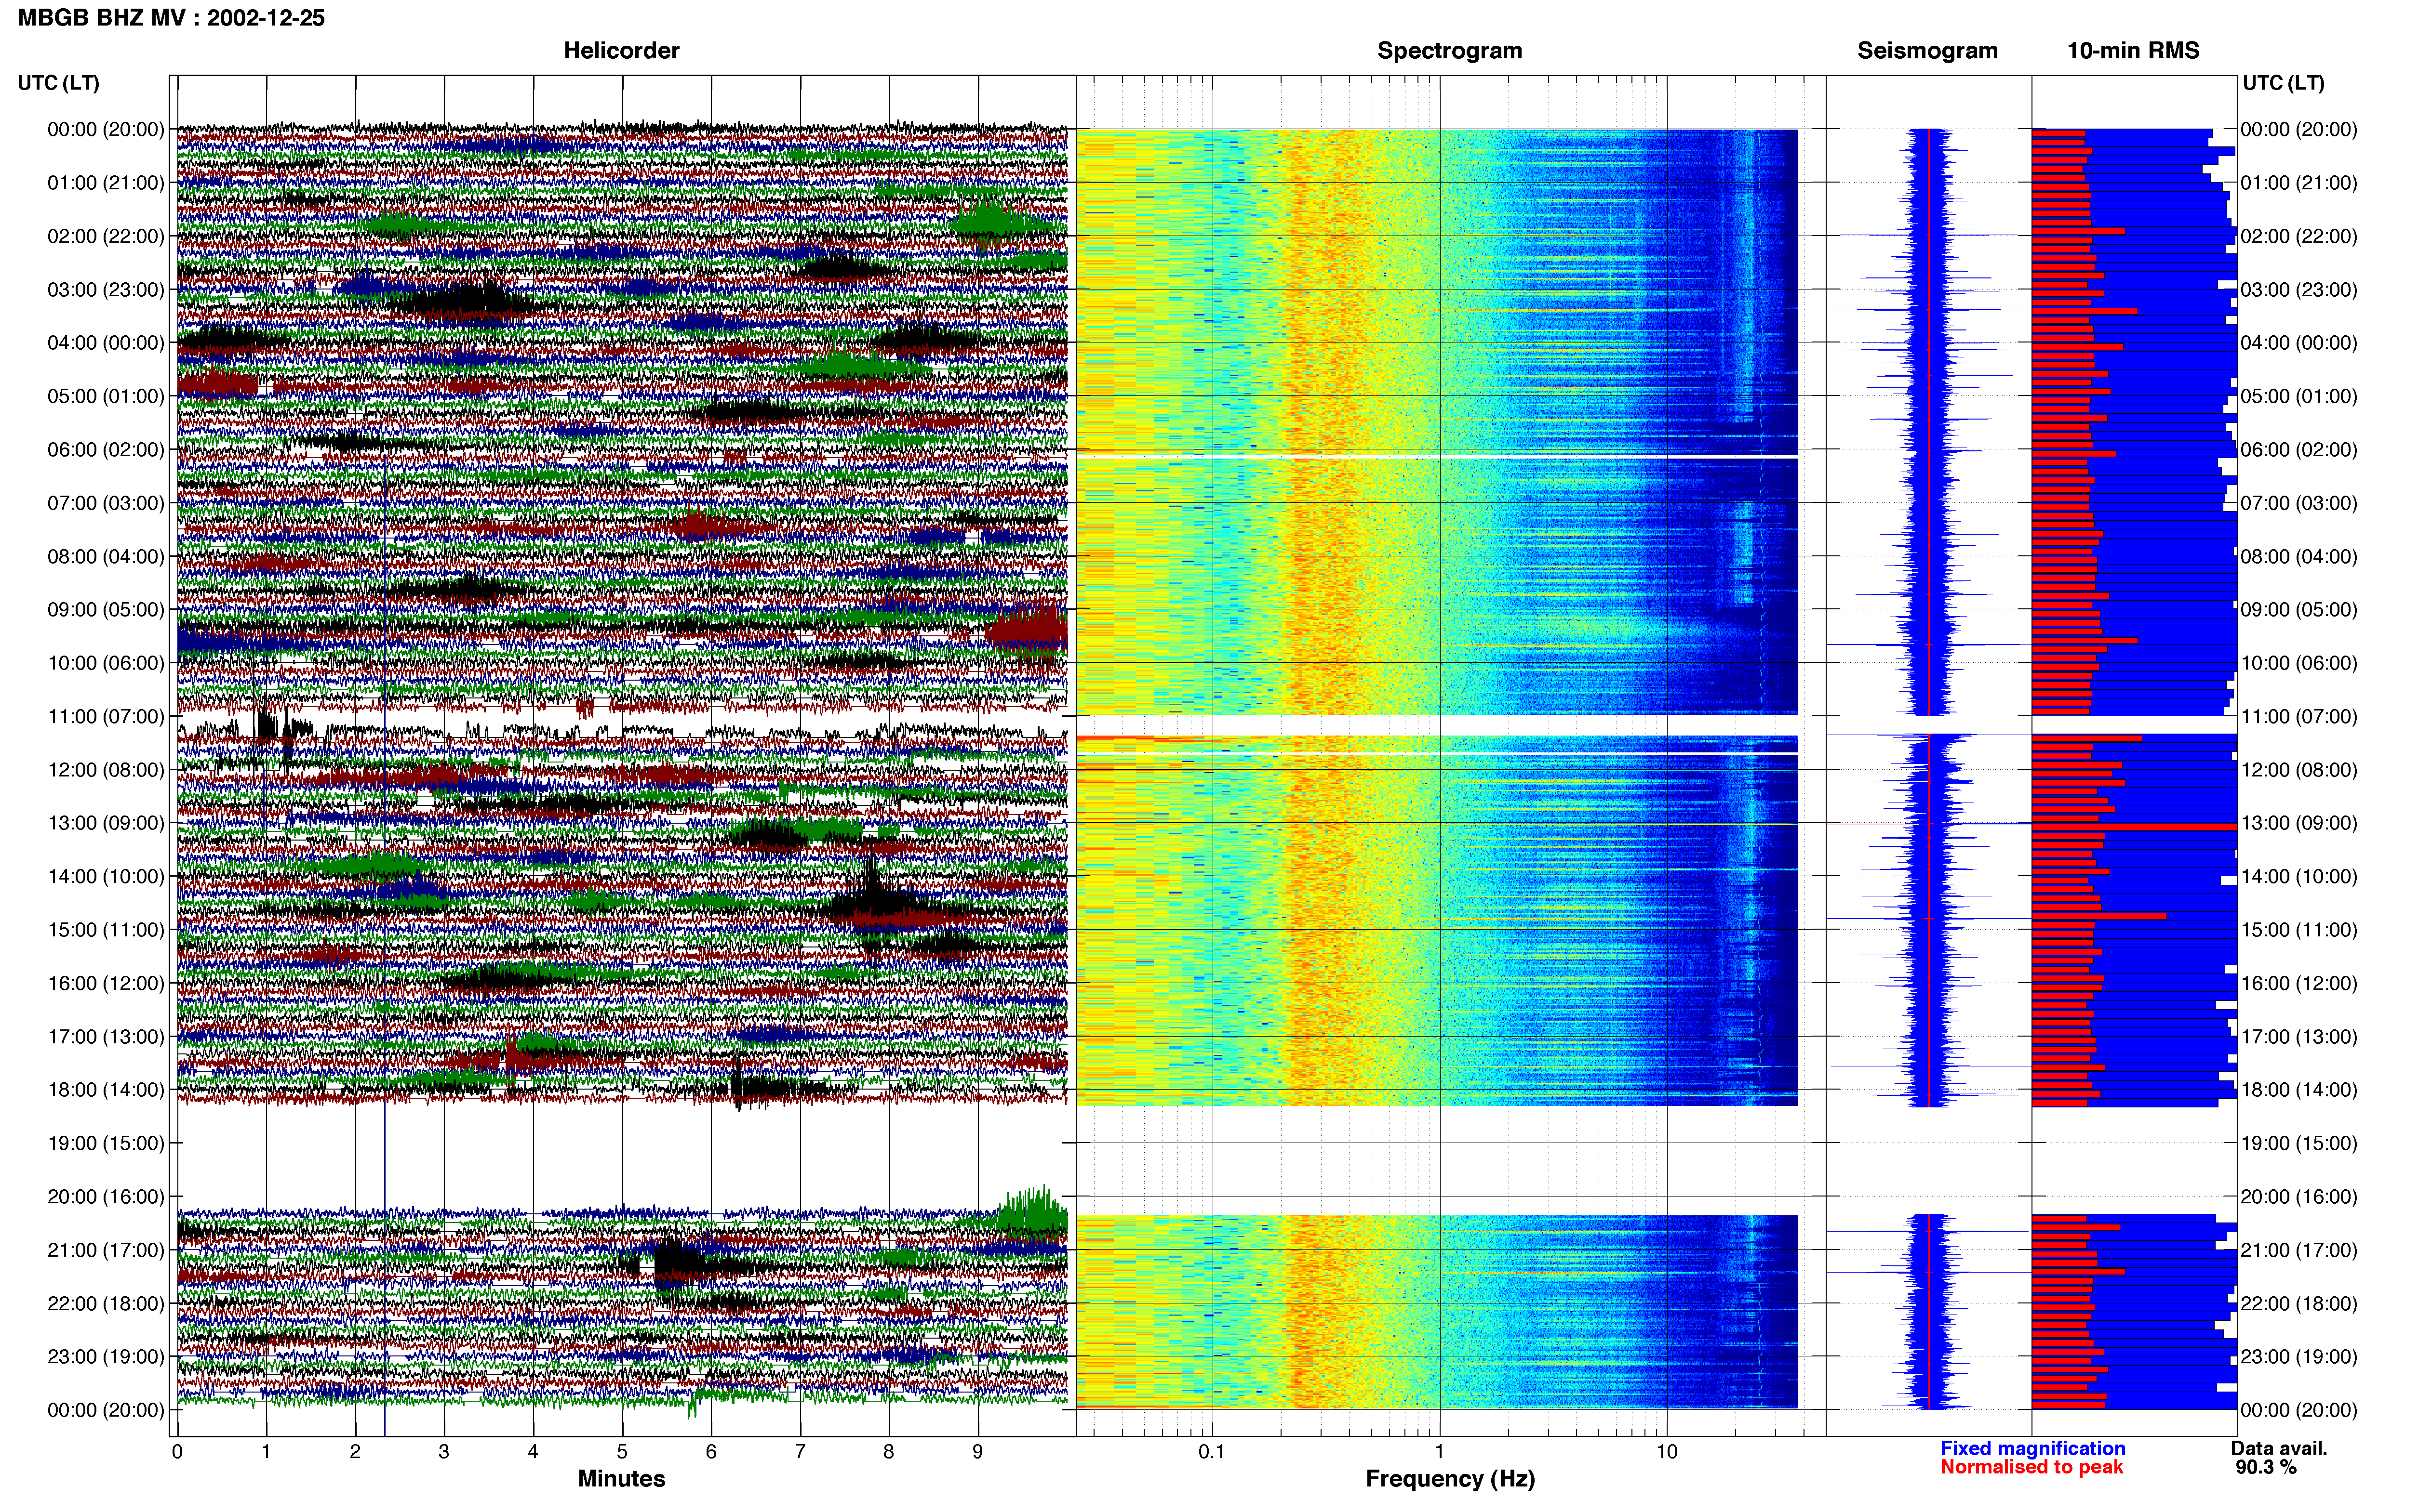Click the plot title MBGB BHZ MV : 2002-12-25

pos(171,18)
